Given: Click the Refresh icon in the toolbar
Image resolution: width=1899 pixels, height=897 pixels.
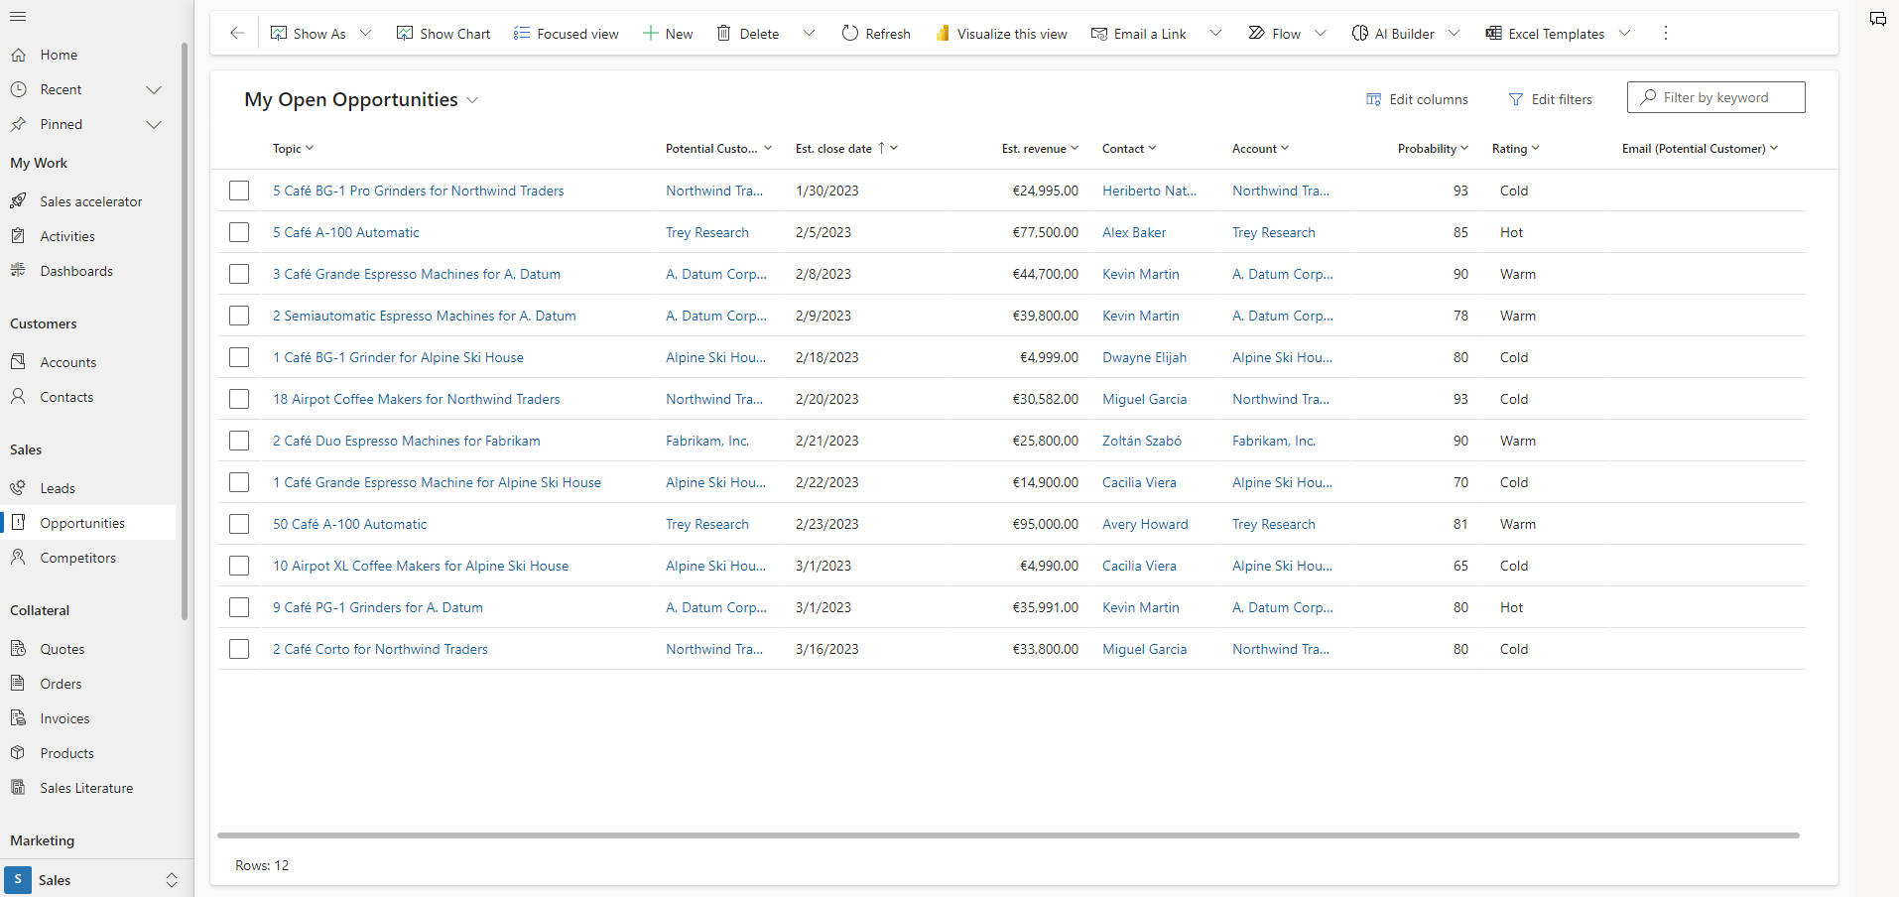Looking at the screenshot, I should 849,33.
